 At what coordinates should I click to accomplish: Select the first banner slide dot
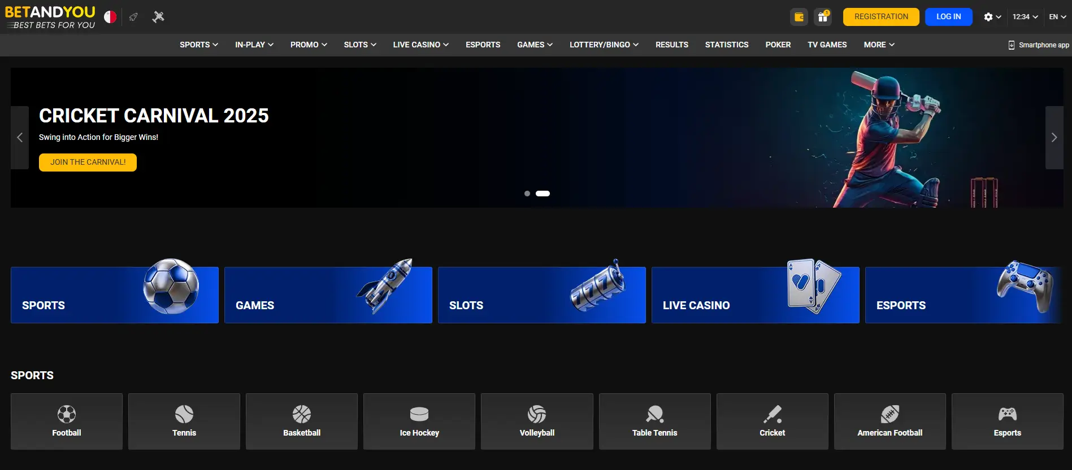(527, 194)
